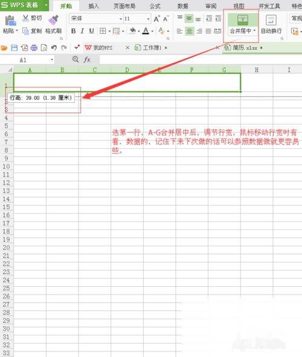Click the print icon in quick access bar
302x357 pixels.
pyautogui.click(x=34, y=48)
